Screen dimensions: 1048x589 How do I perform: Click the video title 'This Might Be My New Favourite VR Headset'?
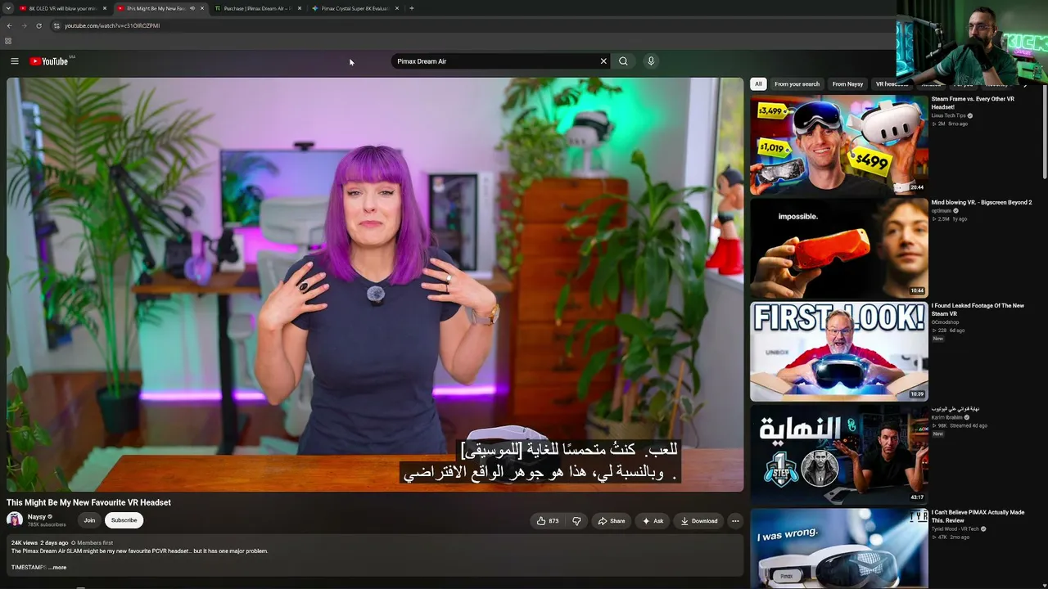tap(88, 502)
